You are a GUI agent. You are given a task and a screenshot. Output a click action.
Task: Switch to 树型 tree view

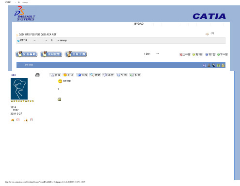pyautogui.click(x=210, y=54)
